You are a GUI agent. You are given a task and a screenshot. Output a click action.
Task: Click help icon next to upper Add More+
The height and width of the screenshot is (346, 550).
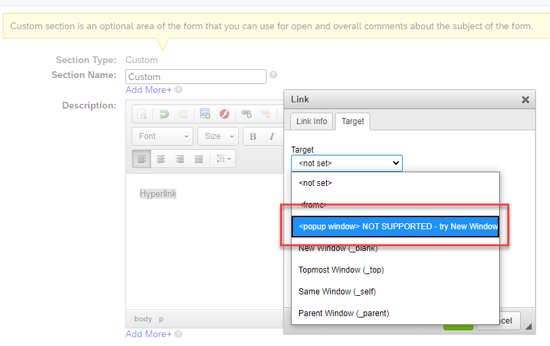pos(178,90)
